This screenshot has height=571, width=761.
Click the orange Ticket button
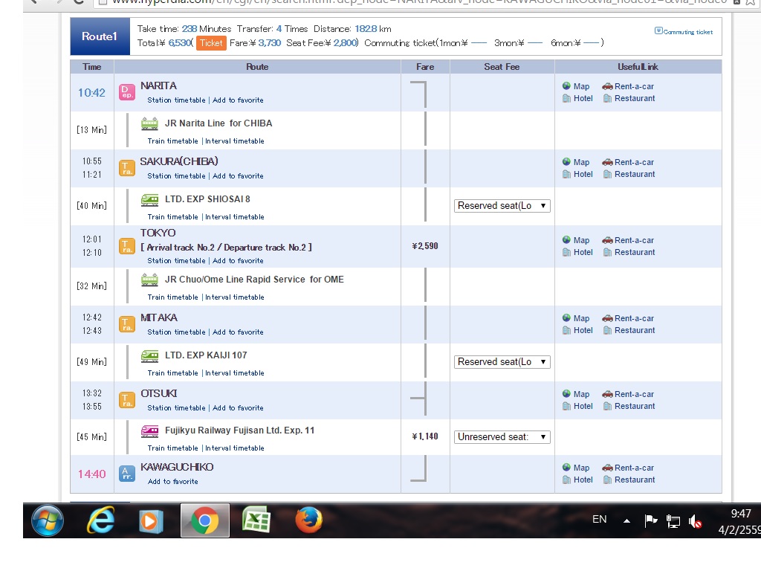pyautogui.click(x=211, y=43)
